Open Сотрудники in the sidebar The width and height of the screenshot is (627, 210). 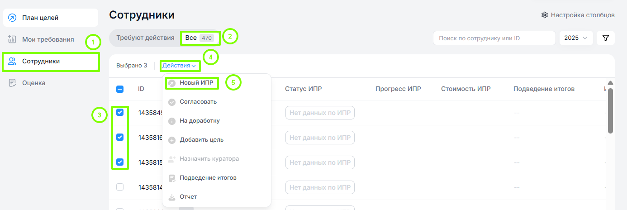click(41, 61)
